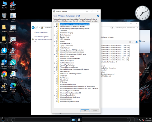
Task: Expand the Hyper-V feature node
Action: coord(55,42)
